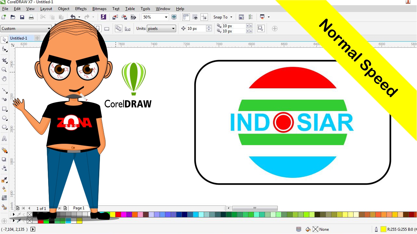The width and height of the screenshot is (417, 234).
Task: Click the Export icon
Action: click(x=124, y=17)
